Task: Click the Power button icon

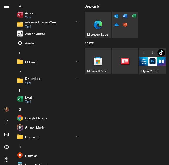Action: click(x=7, y=160)
